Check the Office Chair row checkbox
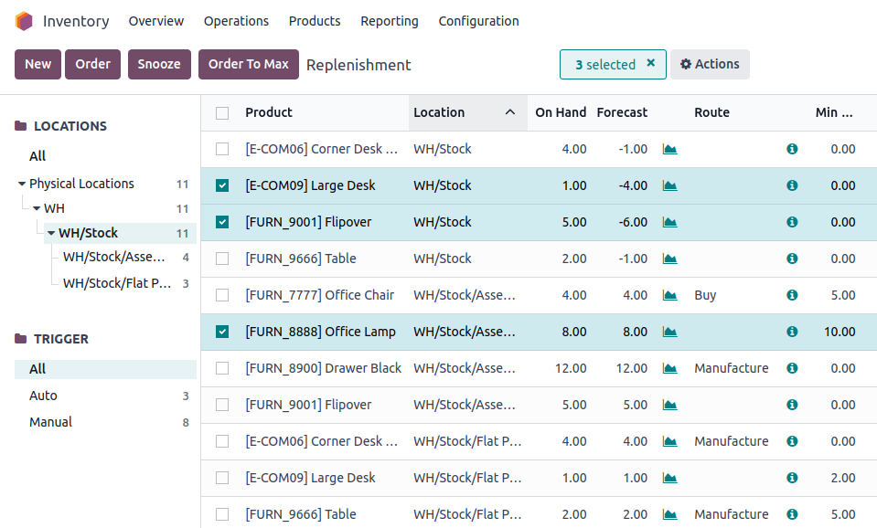The image size is (877, 528). tap(222, 295)
